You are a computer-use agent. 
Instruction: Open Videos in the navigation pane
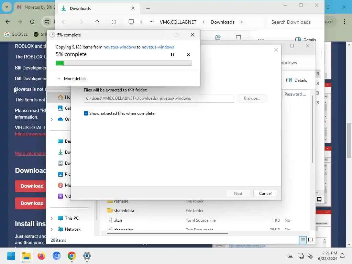click(64, 196)
